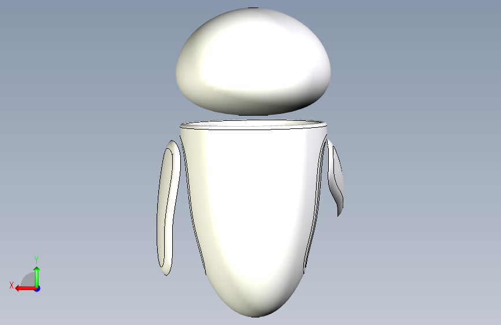
Task: Click the red "X" axis label
Action: pyautogui.click(x=12, y=285)
